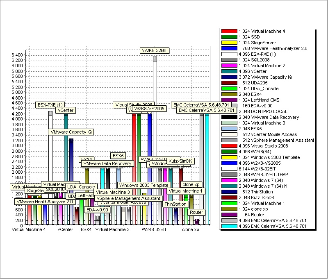Click the magenta swatch for Virtual Machine 2
The image size is (328, 279).
click(229, 66)
